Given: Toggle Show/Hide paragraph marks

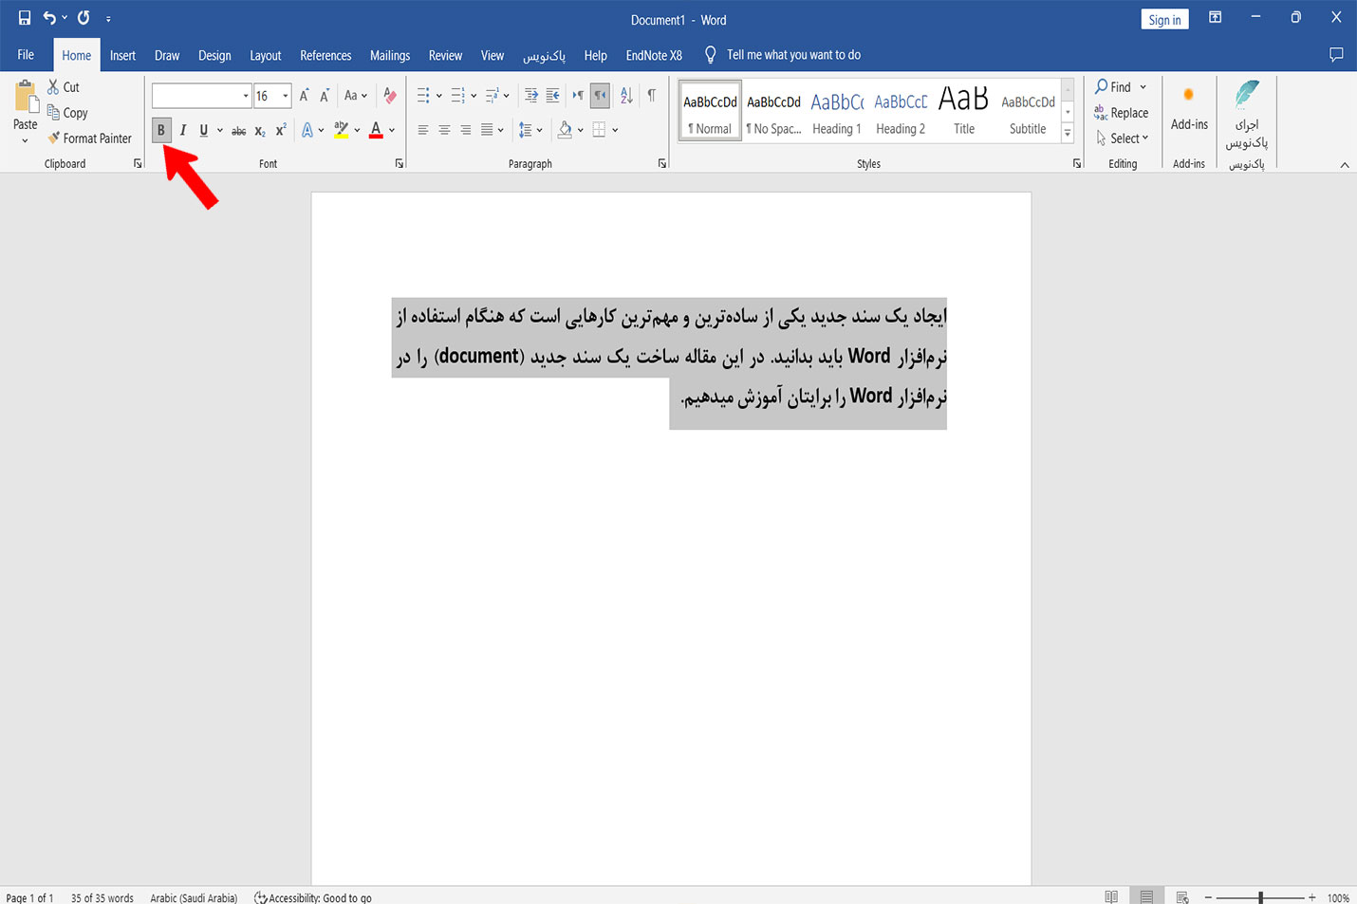Looking at the screenshot, I should tap(651, 96).
